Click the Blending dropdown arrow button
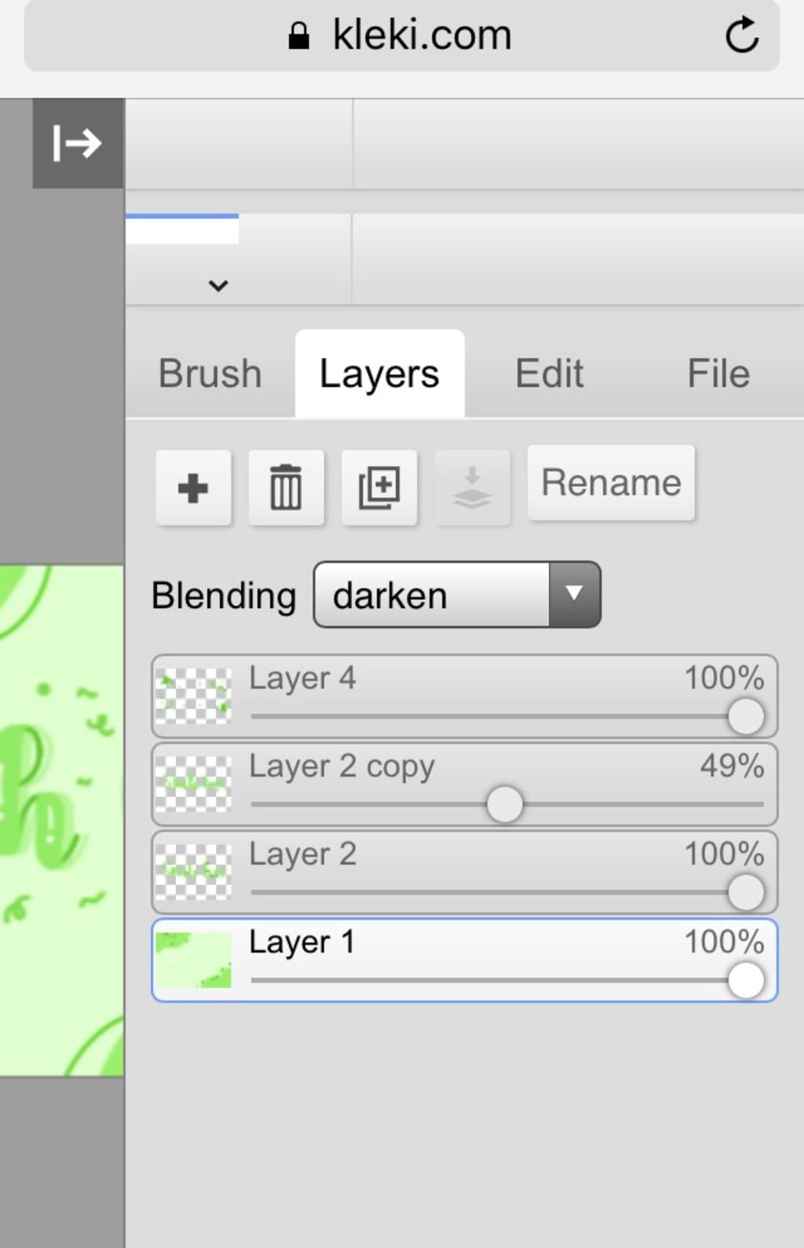This screenshot has height=1248, width=804. click(575, 595)
